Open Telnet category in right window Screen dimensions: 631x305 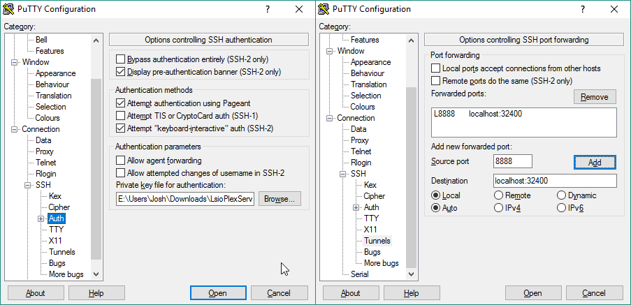coord(361,151)
